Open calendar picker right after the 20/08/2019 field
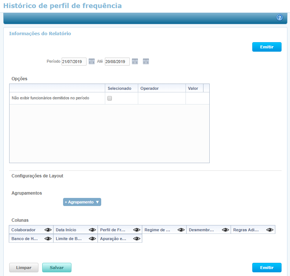 pos(135,62)
